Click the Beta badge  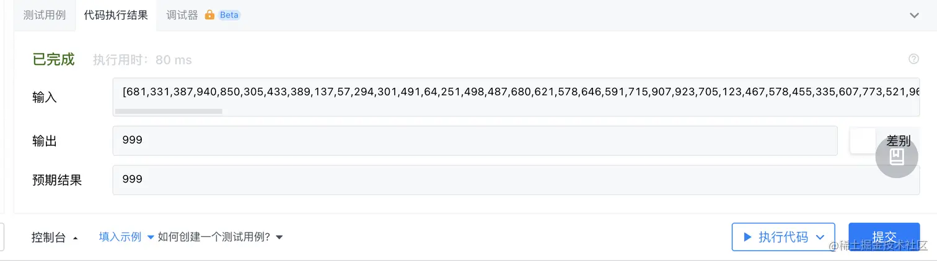click(x=229, y=15)
